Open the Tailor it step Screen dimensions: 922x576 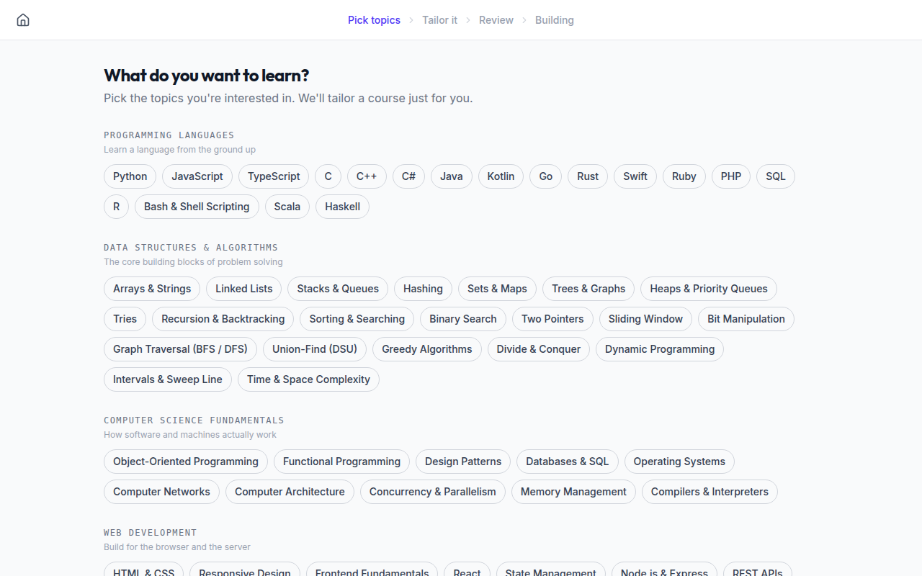[439, 20]
